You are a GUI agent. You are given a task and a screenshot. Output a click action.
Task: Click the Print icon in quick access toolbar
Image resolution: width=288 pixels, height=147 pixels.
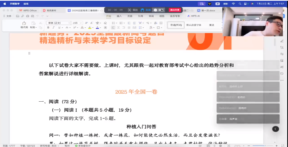click(28, 16)
